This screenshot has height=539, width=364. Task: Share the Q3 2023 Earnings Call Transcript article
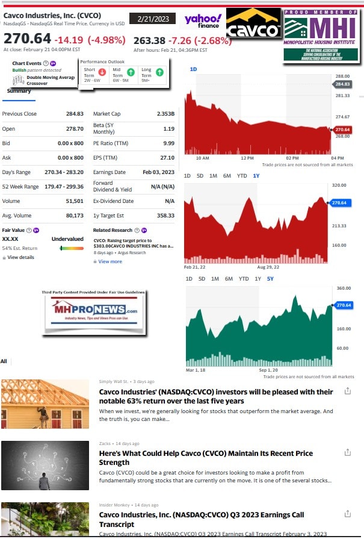[x=348, y=514]
